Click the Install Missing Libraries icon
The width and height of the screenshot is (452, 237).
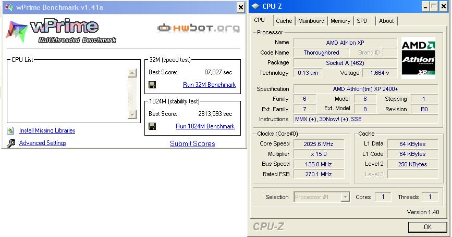(10, 130)
